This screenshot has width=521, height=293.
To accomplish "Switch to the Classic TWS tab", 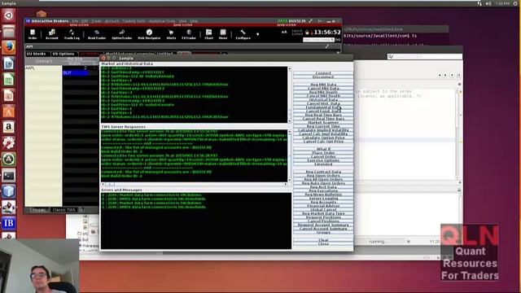I will 63,210.
